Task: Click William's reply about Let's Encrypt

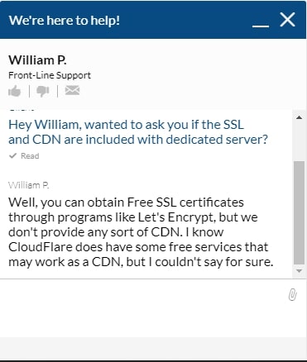Action: [x=141, y=232]
